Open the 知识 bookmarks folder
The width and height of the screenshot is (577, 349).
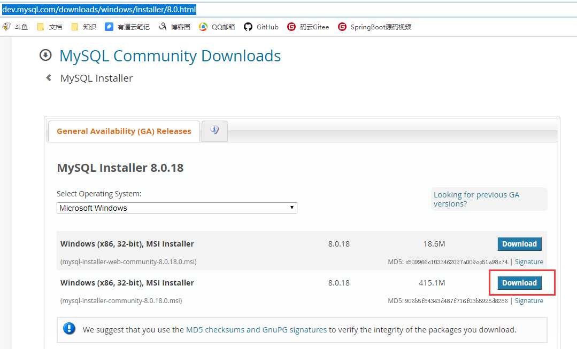pyautogui.click(x=84, y=27)
